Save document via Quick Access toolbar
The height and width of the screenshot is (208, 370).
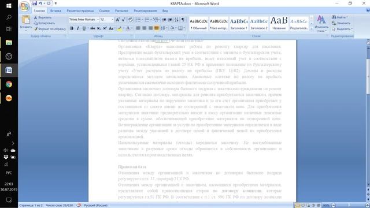(35, 3)
